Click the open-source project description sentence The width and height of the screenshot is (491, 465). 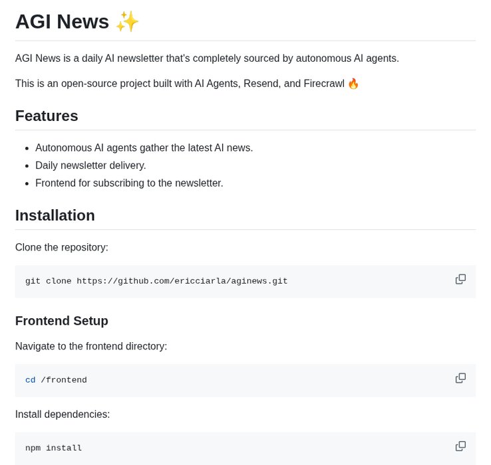pos(180,84)
